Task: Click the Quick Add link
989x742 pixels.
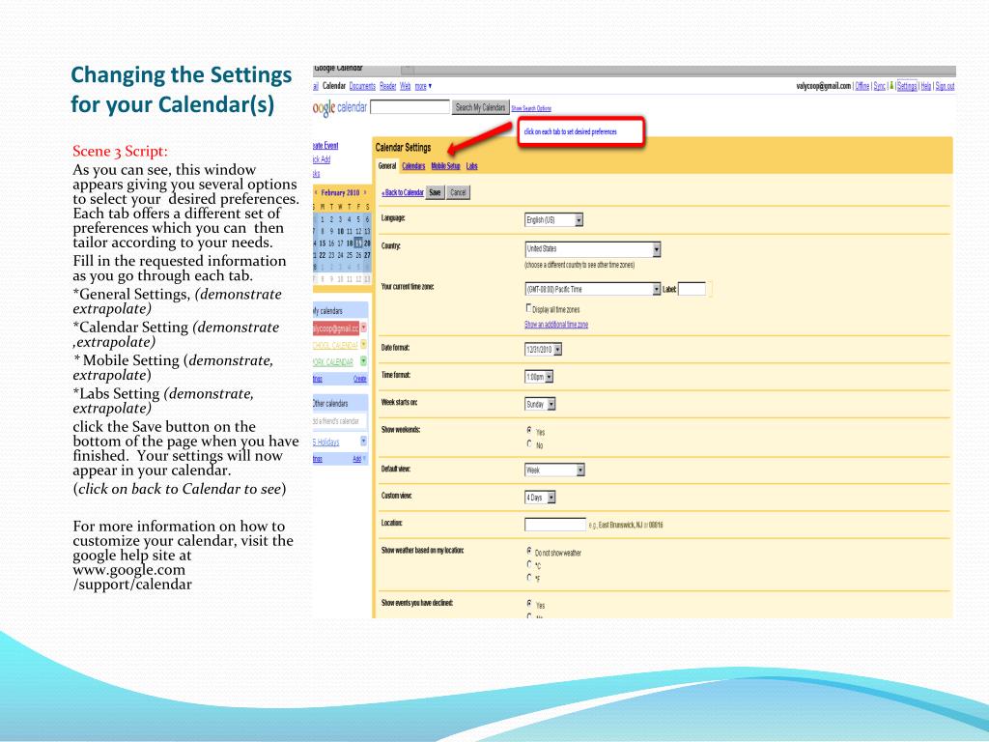Action: pos(322,159)
